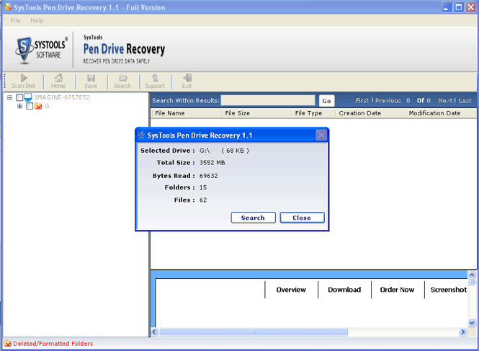
Task: Click the Next navigation link
Action: (x=445, y=101)
